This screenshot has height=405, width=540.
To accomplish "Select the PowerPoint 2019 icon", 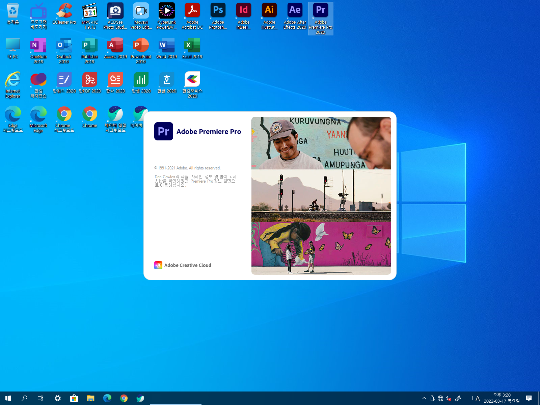I will (141, 50).
